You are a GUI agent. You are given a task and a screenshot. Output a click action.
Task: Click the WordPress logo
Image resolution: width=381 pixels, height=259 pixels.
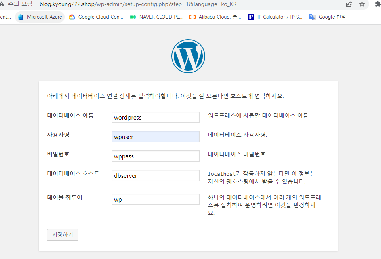coord(188,56)
